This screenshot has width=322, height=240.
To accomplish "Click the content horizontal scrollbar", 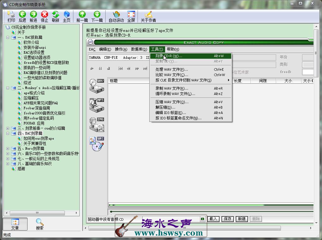I will pos(185,228).
